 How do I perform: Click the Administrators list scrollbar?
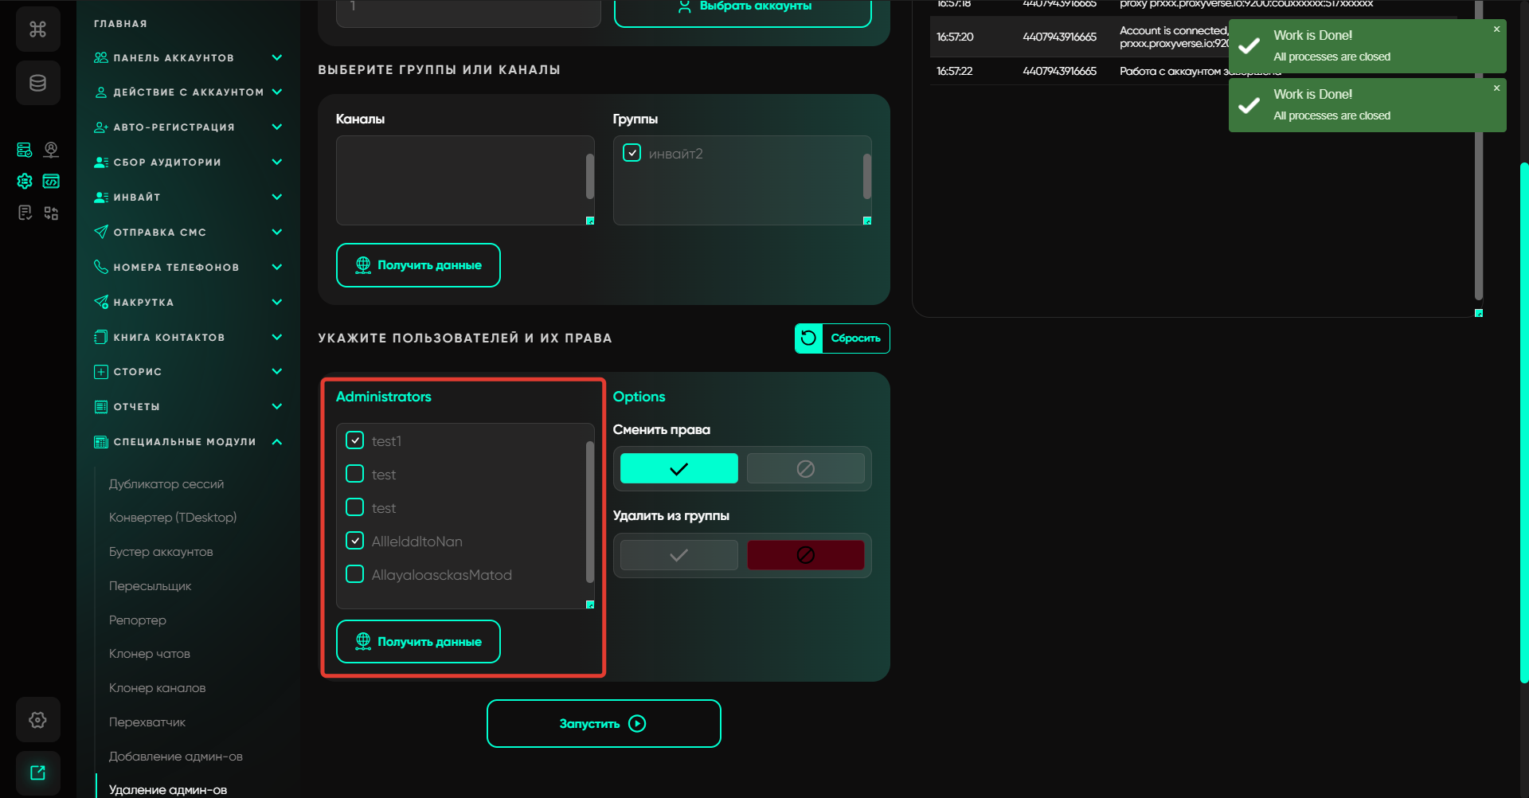pyautogui.click(x=590, y=511)
